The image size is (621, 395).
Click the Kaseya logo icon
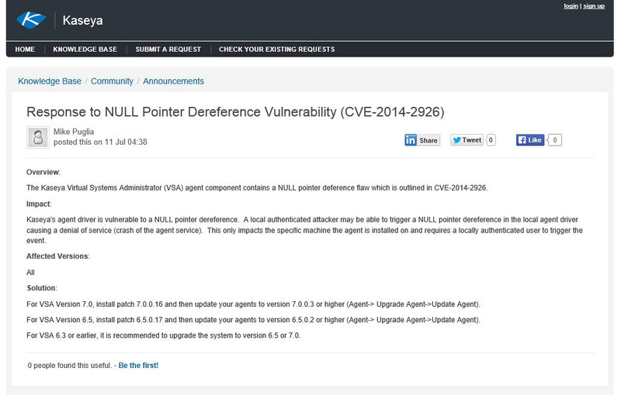coord(32,19)
